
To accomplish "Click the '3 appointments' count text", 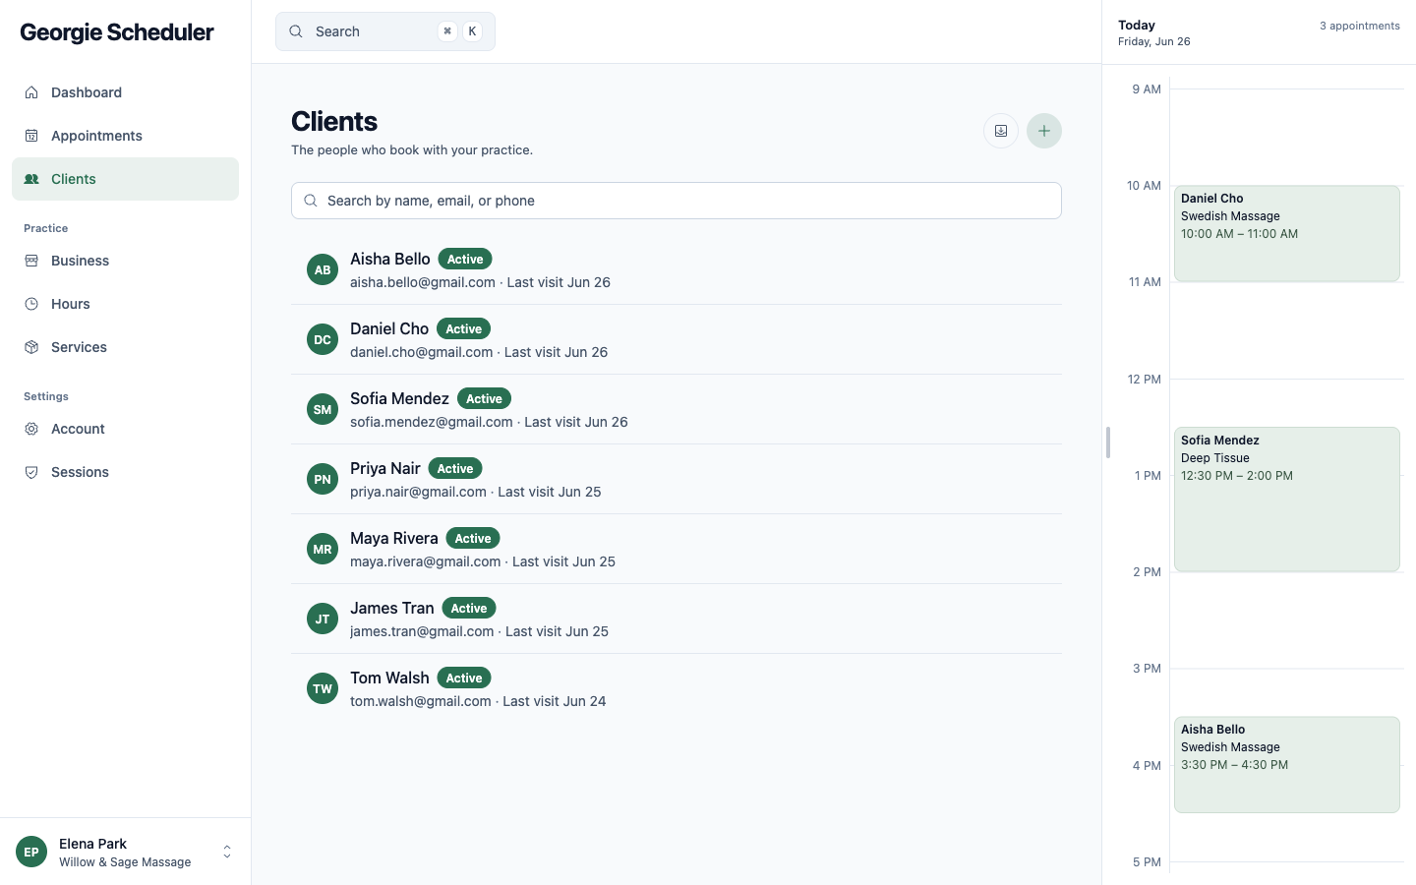I will pyautogui.click(x=1360, y=26).
